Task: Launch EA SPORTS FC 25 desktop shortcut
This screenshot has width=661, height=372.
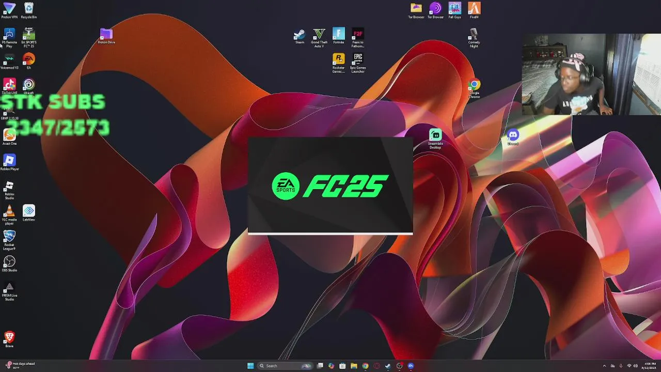Action: [x=29, y=38]
